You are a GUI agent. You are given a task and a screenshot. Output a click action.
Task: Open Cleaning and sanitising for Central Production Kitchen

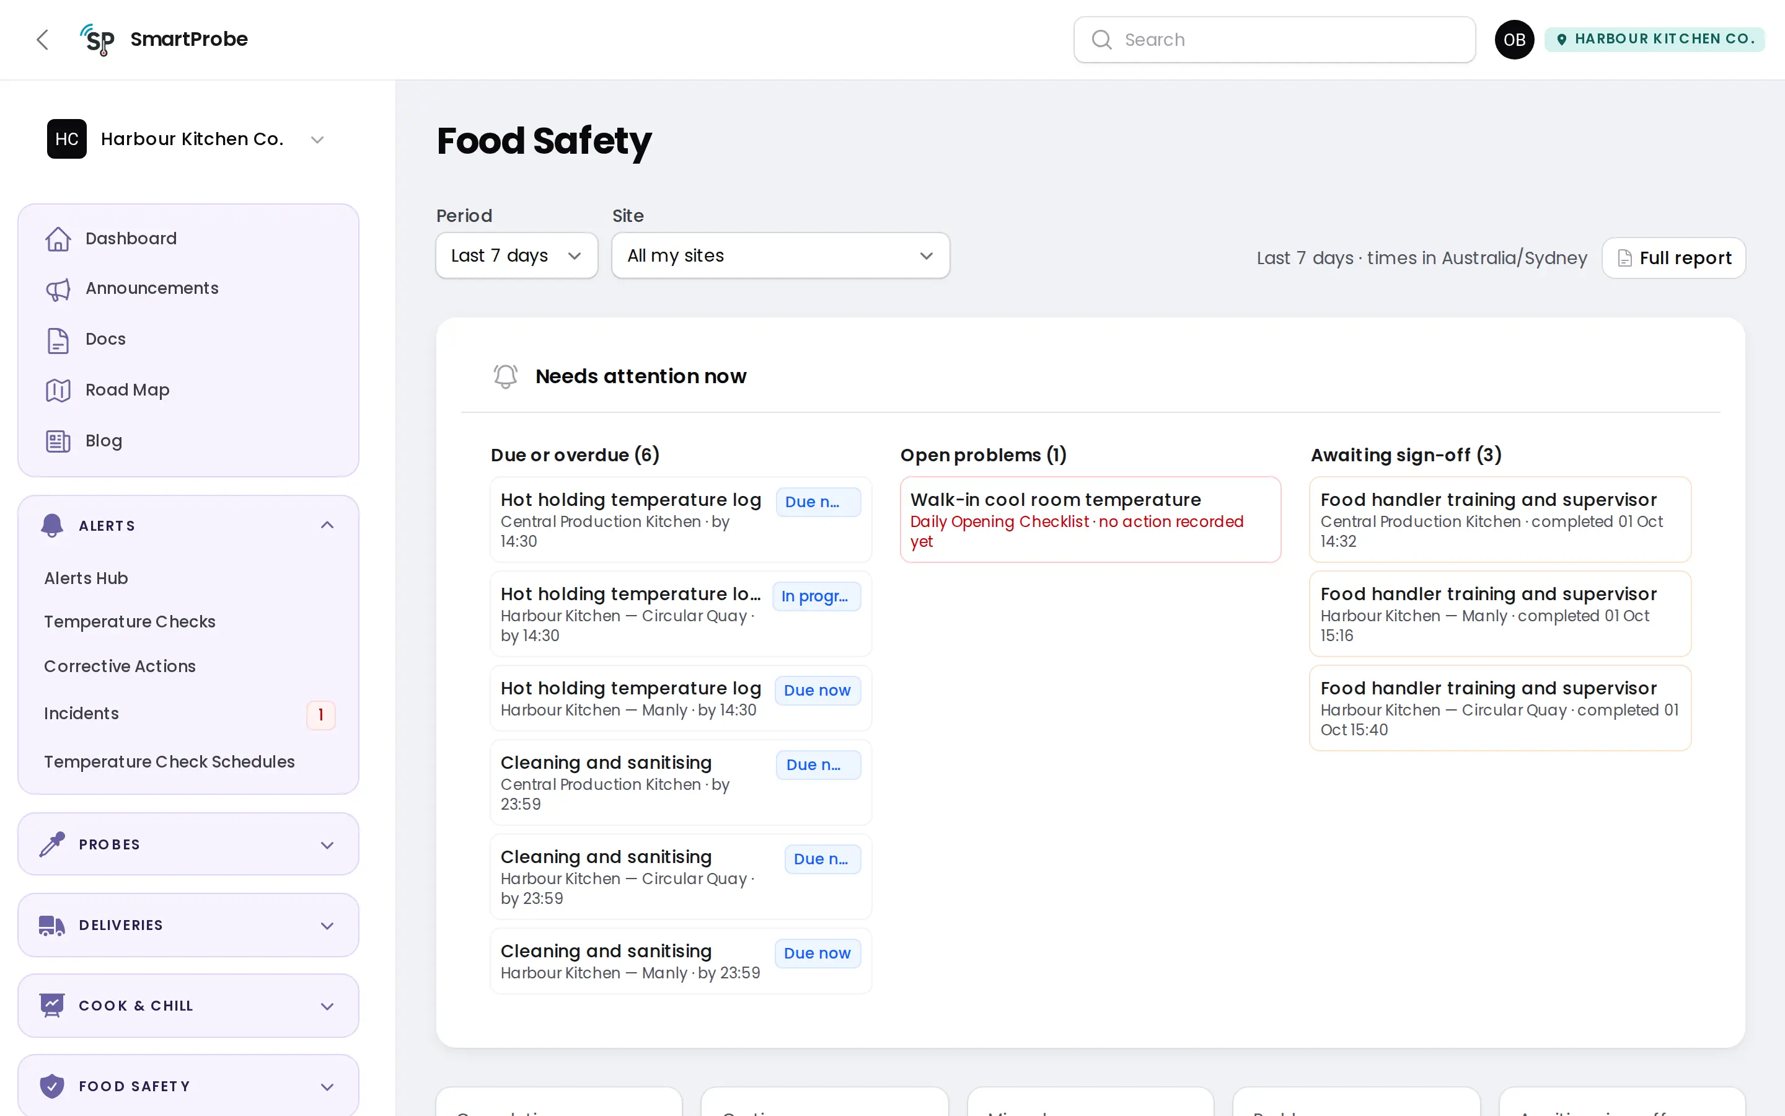coord(681,782)
